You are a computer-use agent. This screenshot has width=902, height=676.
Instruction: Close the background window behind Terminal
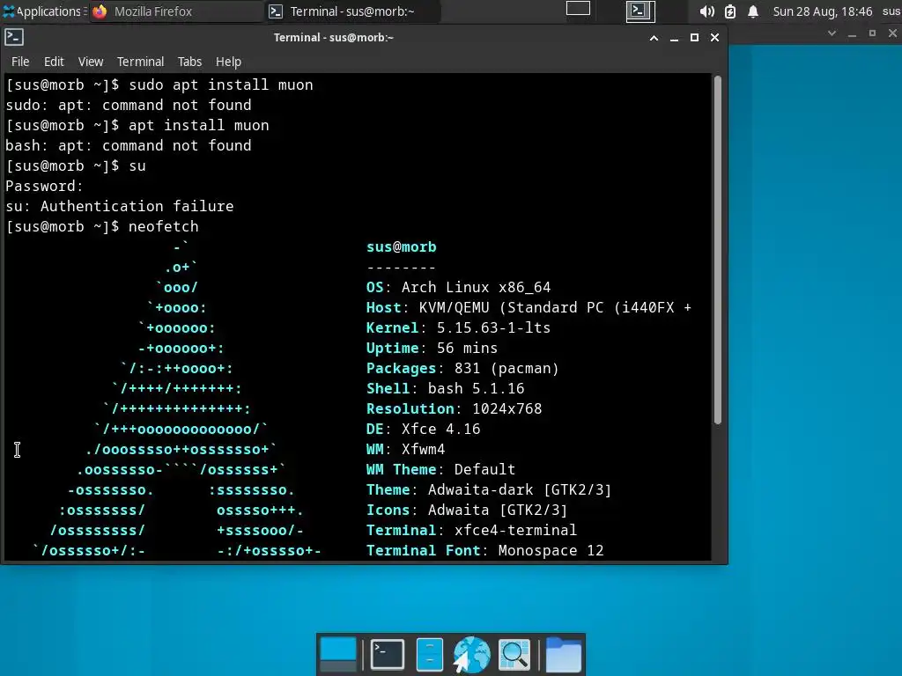tap(892, 33)
